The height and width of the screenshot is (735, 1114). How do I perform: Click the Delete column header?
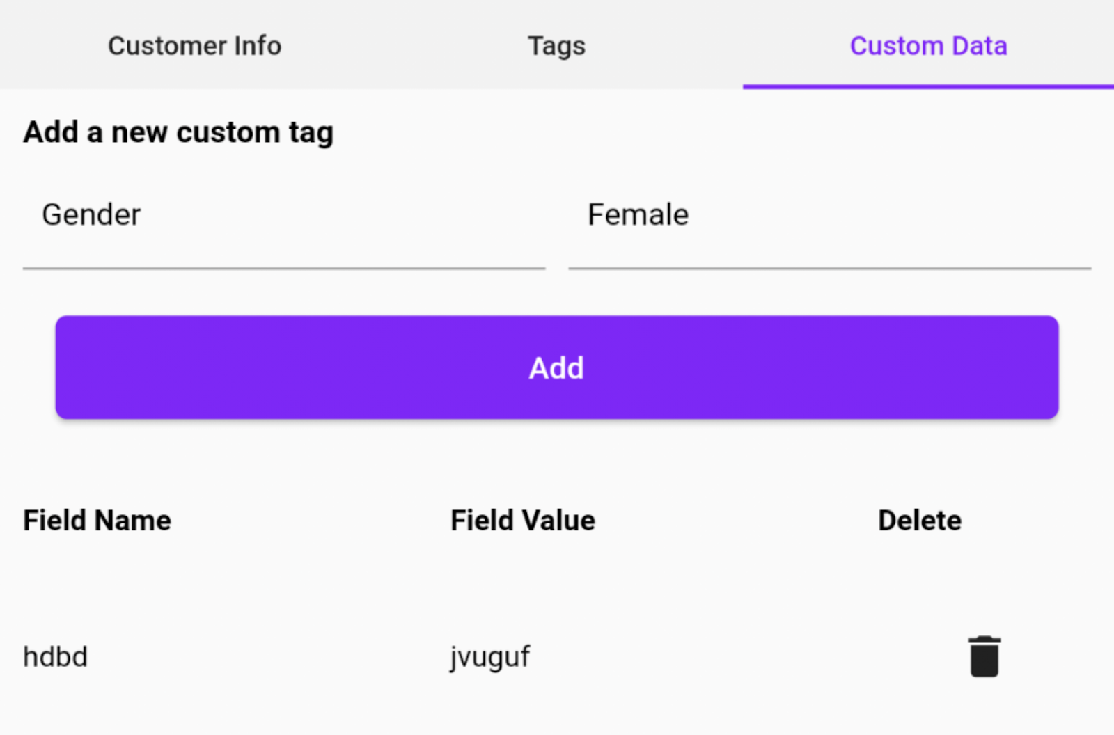point(920,521)
